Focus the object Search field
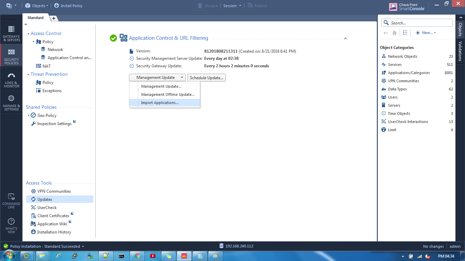The width and height of the screenshot is (465, 261). (417, 23)
